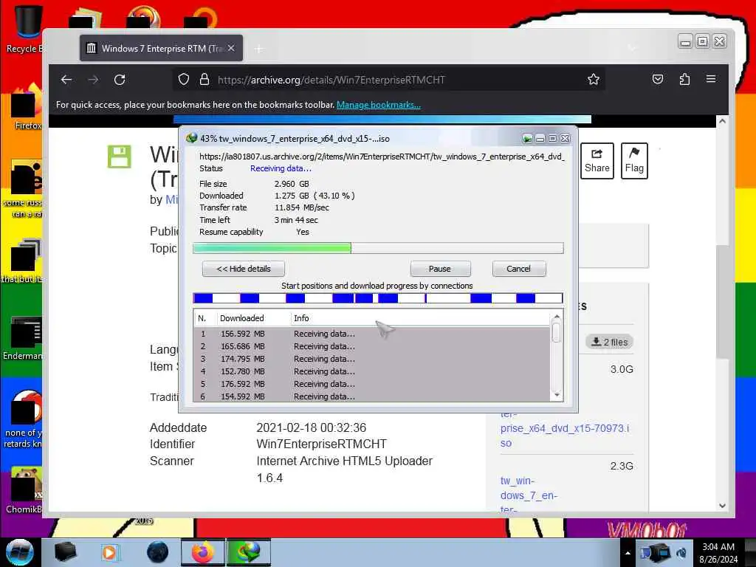The height and width of the screenshot is (567, 756).
Task: Open the black box taskbar icon
Action: pos(65,552)
